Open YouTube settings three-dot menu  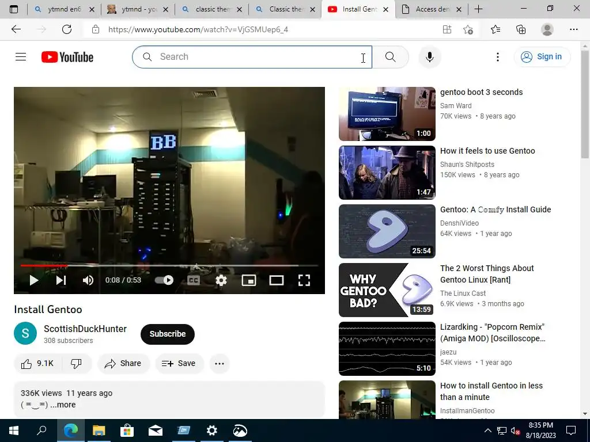[497, 57]
